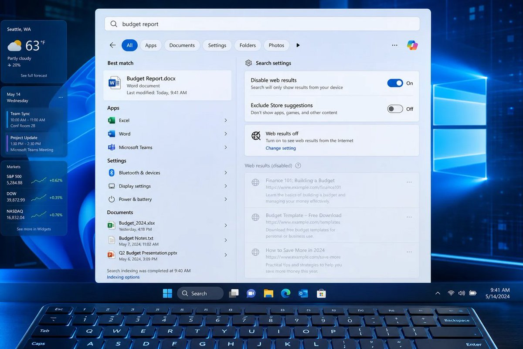Switch to the Documents filter tab
Screen dimensions: 523x349
(182, 45)
